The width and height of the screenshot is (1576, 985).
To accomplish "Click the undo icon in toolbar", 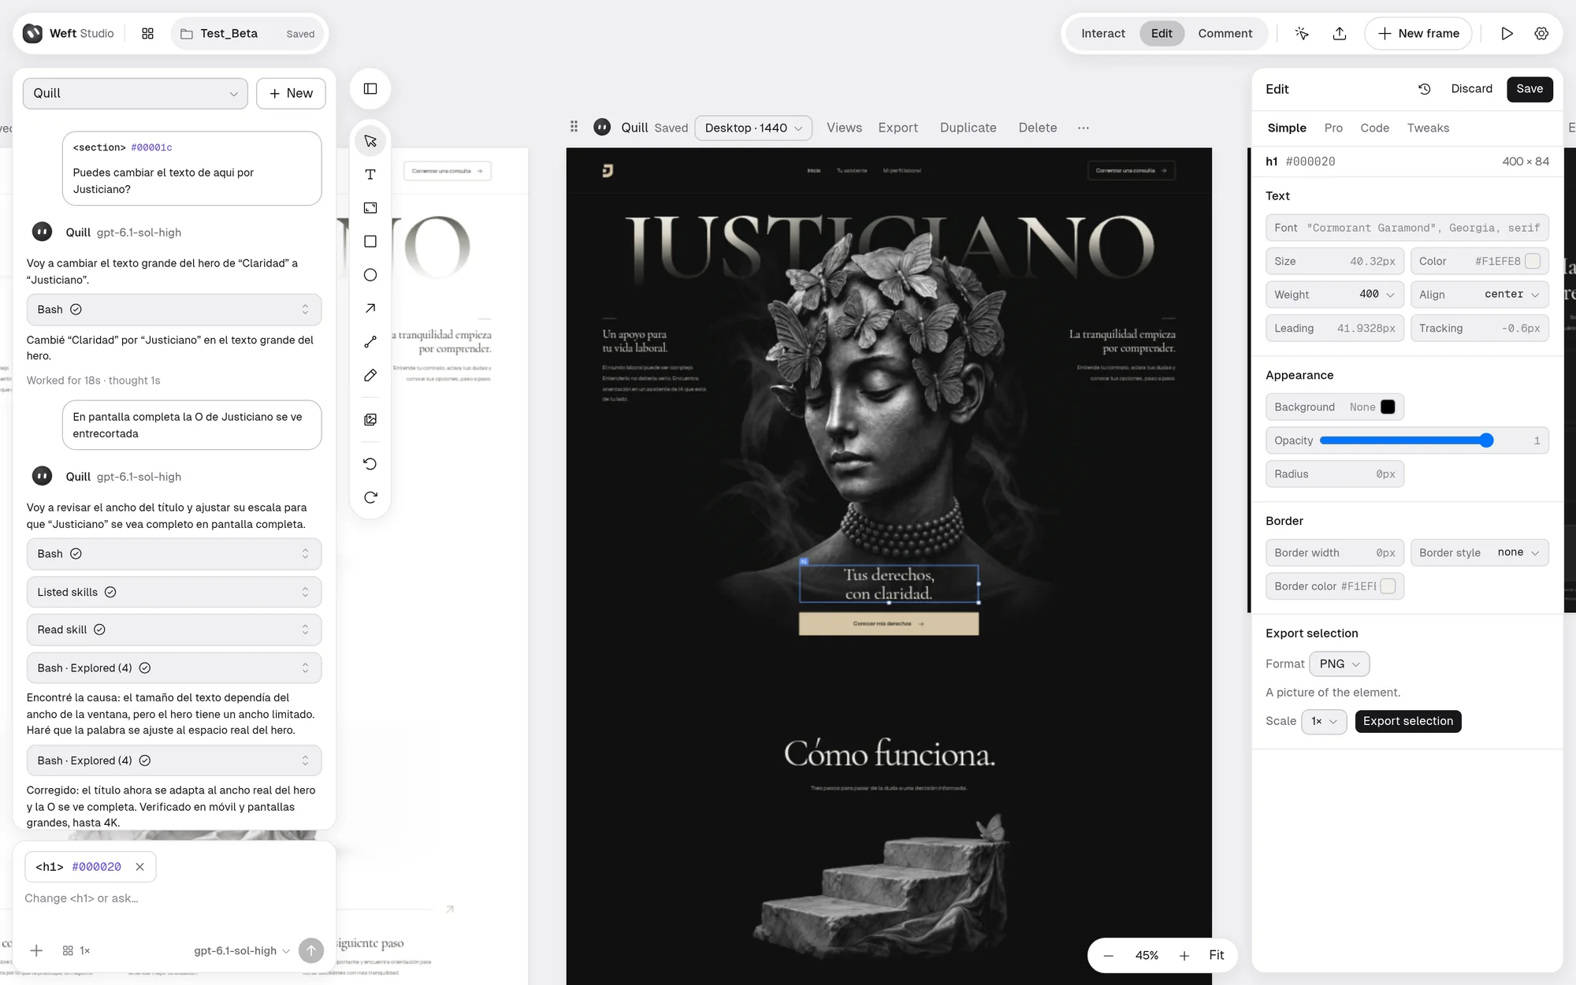I will tap(370, 463).
